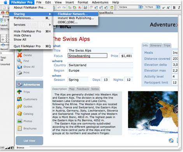Open the Customers section icon
183x152 pixels.
coord(19,99)
